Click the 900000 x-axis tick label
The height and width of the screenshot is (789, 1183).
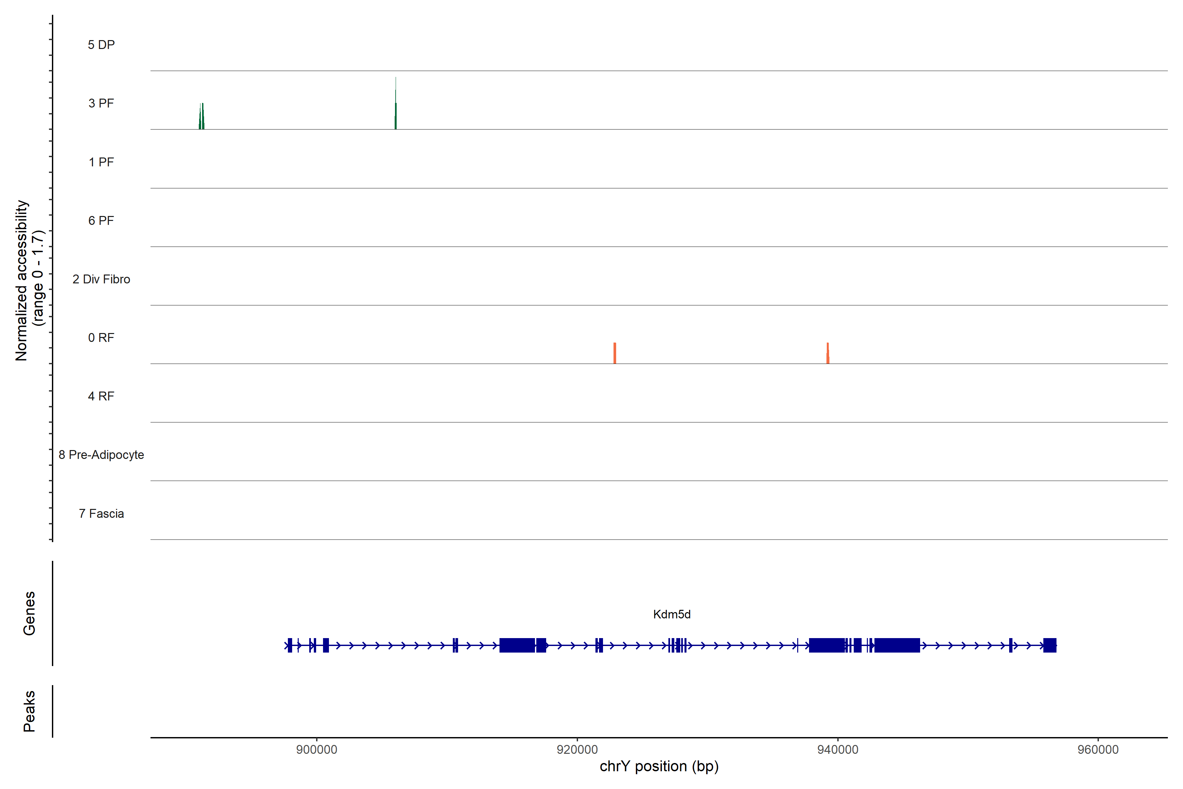click(316, 749)
